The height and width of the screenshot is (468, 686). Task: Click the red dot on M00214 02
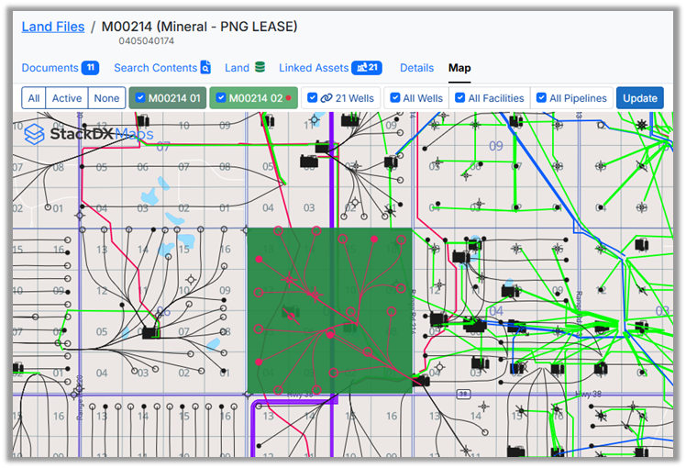pyautogui.click(x=289, y=98)
